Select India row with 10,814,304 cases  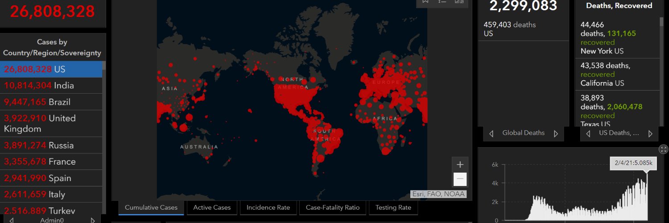pos(51,85)
